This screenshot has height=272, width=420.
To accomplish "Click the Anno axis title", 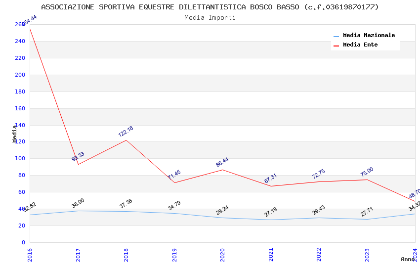I will [x=408, y=259].
